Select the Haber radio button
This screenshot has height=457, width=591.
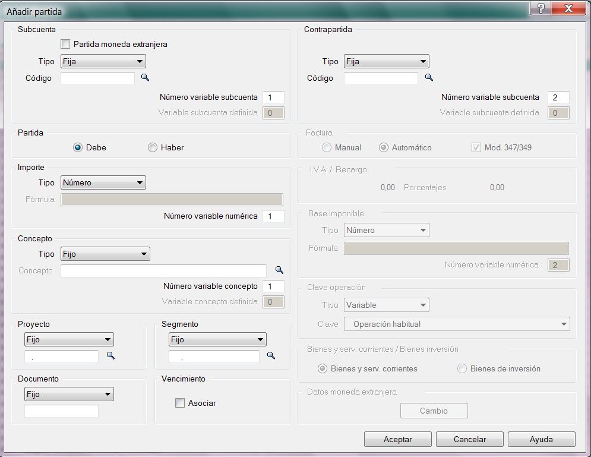[x=153, y=147]
